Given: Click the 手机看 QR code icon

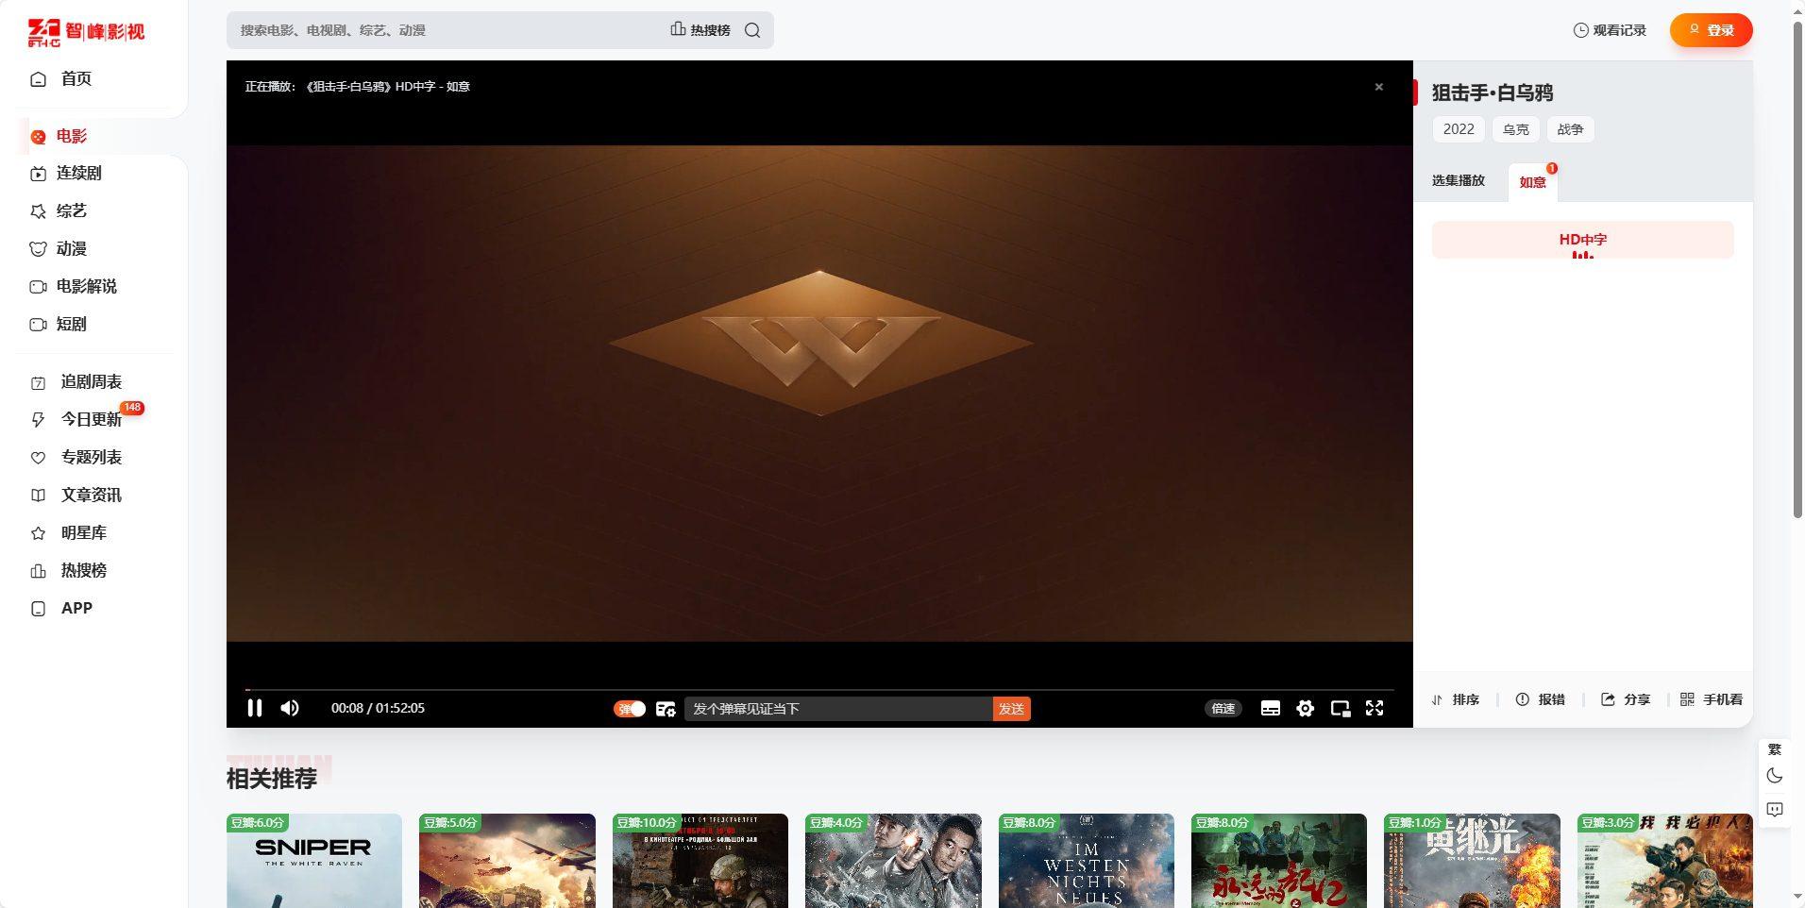Looking at the screenshot, I should [1687, 699].
